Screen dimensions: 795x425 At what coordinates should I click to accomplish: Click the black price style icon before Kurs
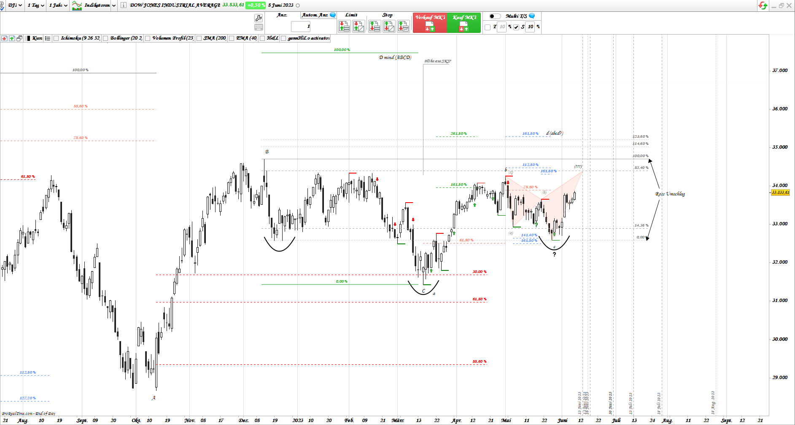click(28, 38)
